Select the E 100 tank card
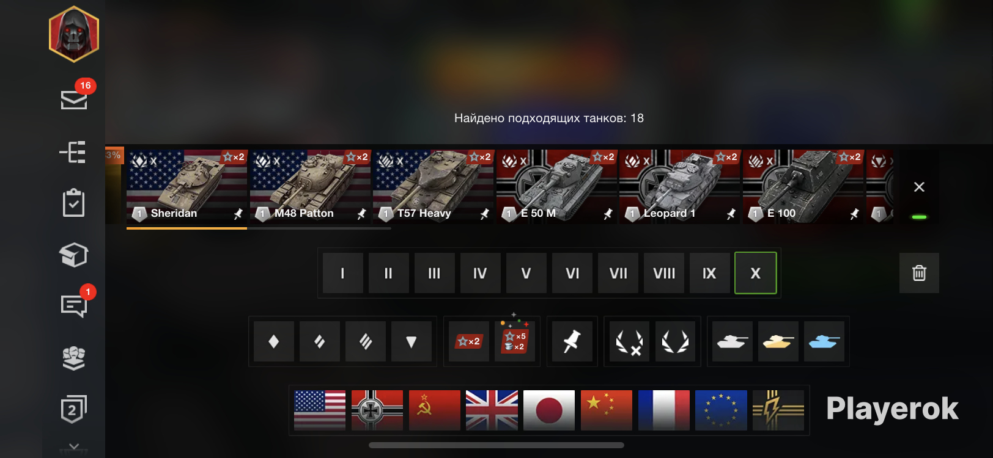The width and height of the screenshot is (993, 458). coord(803,187)
